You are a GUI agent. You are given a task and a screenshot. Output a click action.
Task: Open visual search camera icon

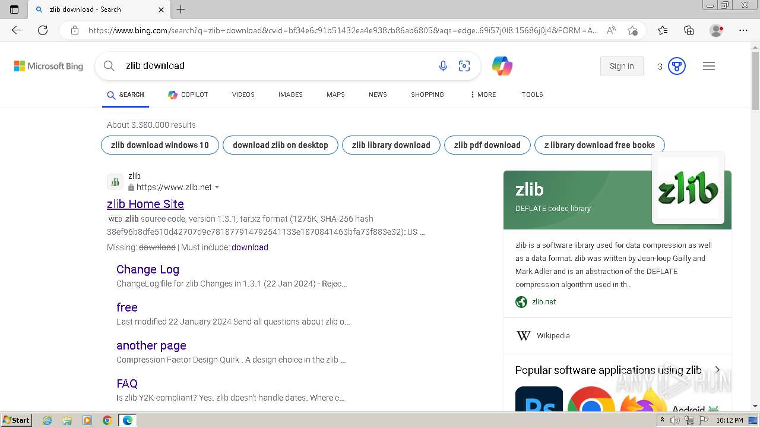pos(464,66)
